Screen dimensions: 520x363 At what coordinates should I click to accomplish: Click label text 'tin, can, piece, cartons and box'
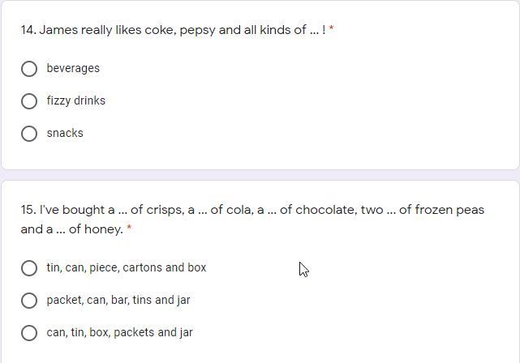click(x=127, y=267)
